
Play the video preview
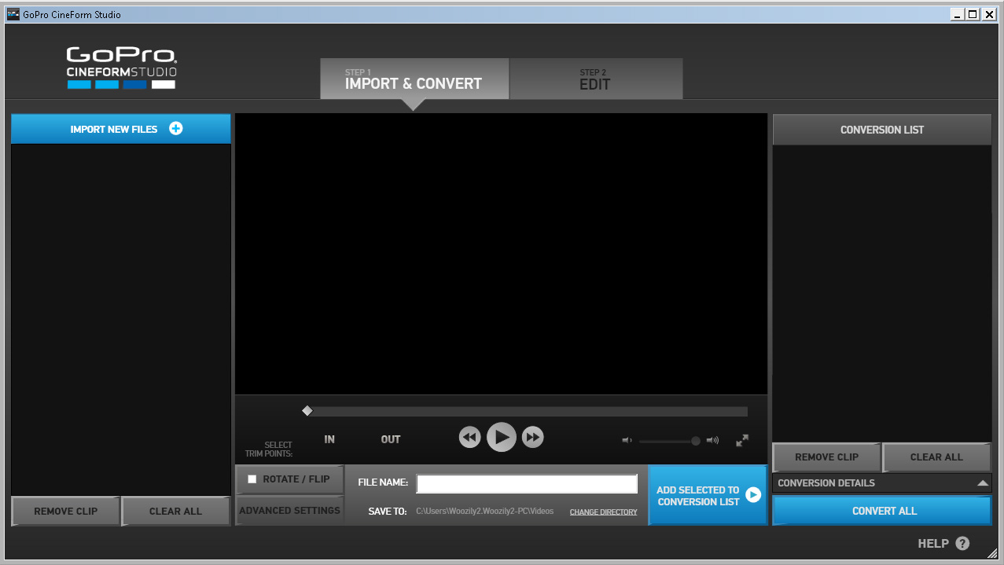pos(501,437)
